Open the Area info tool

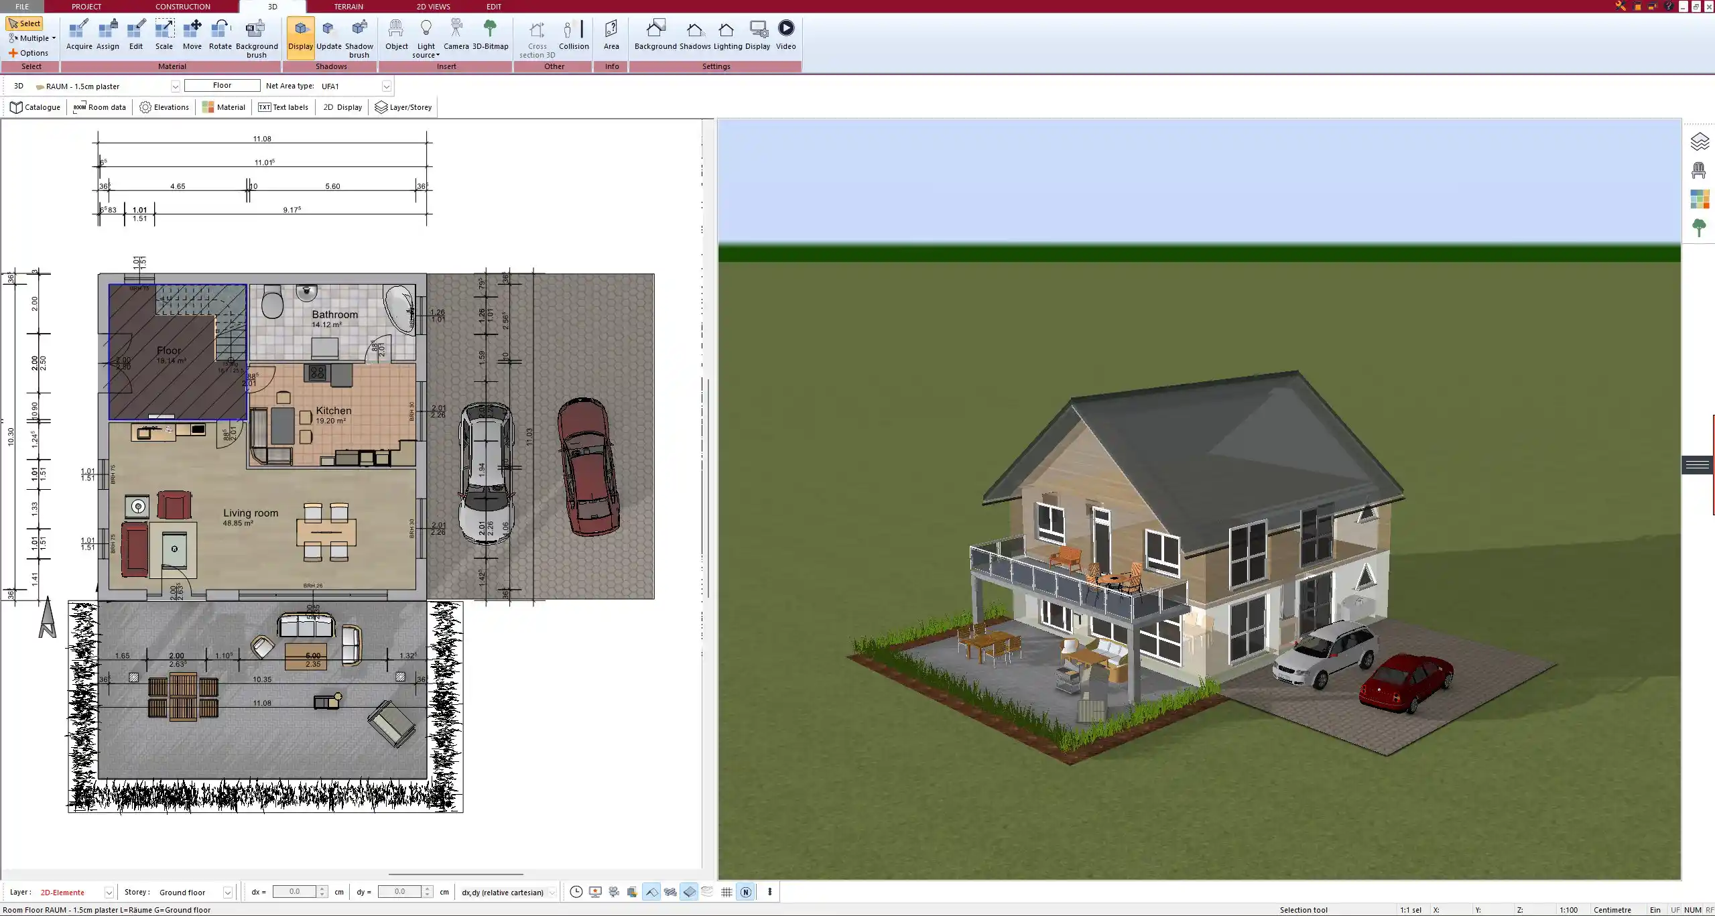click(611, 36)
